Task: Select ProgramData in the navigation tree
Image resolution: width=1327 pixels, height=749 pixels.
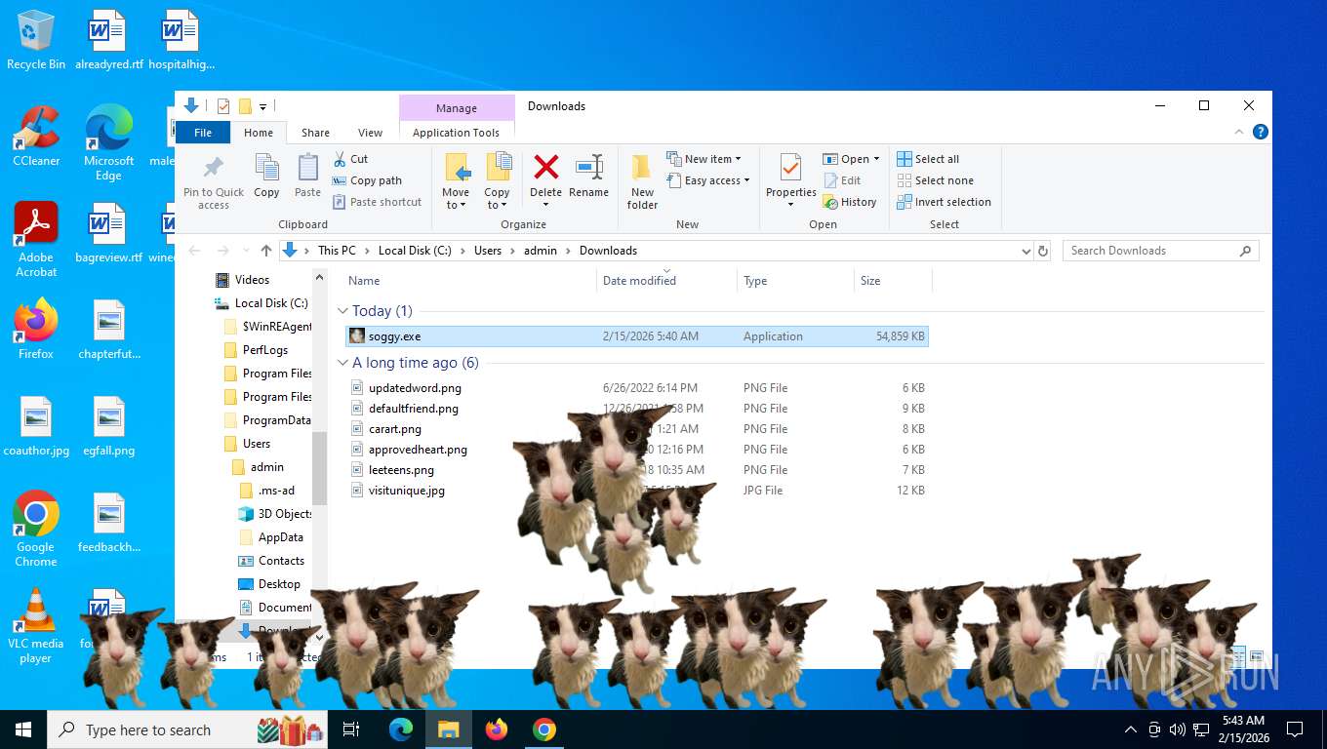Action: (276, 420)
